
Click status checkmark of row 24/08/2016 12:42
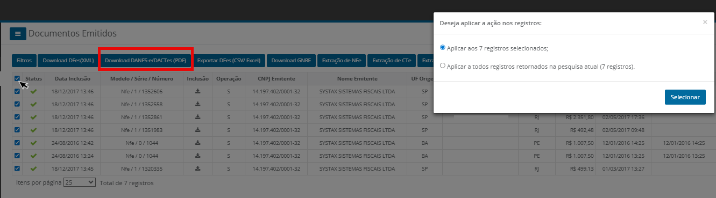[x=33, y=143]
